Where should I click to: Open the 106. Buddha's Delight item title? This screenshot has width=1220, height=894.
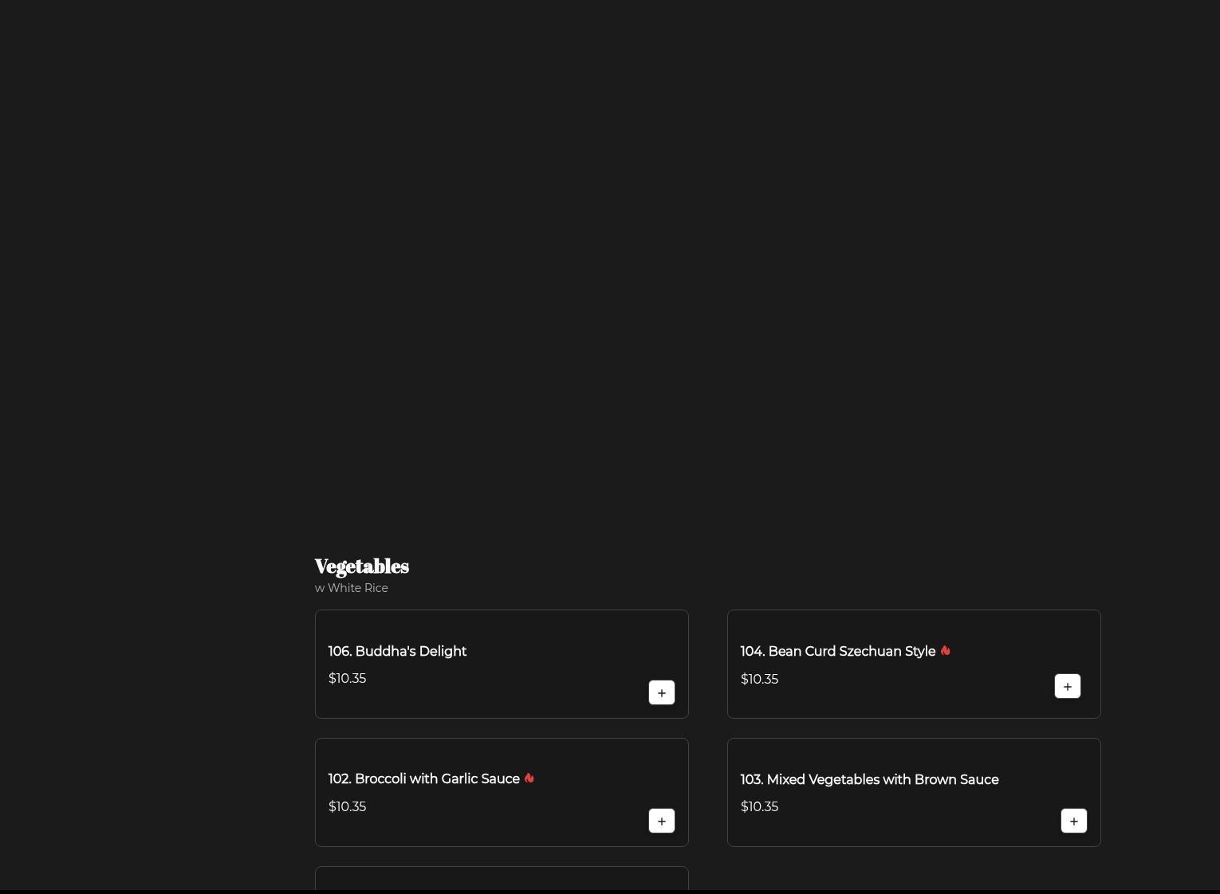pos(397,652)
